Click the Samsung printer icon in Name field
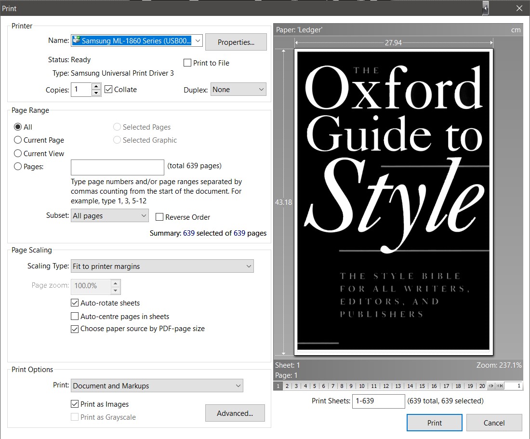Viewport: 530px width, 439px height. [x=77, y=40]
